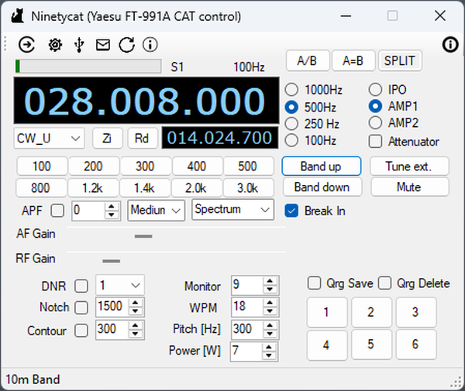Image resolution: width=465 pixels, height=391 pixels.
Task: Increase Notch frequency with up arrow
Action: pos(135,303)
